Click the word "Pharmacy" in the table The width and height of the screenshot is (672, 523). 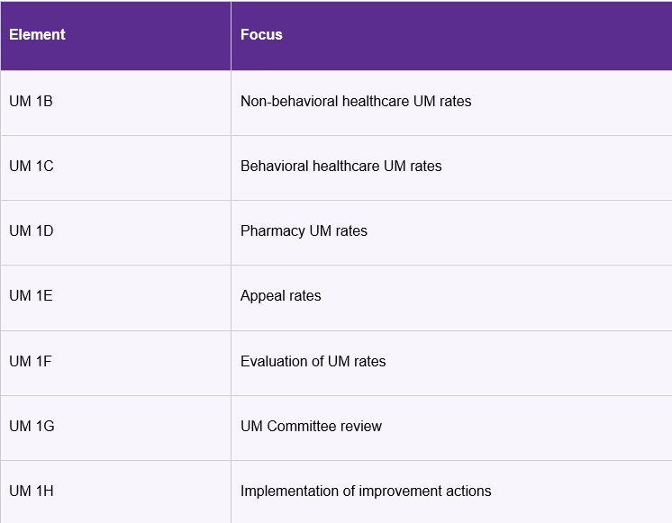[272, 231]
